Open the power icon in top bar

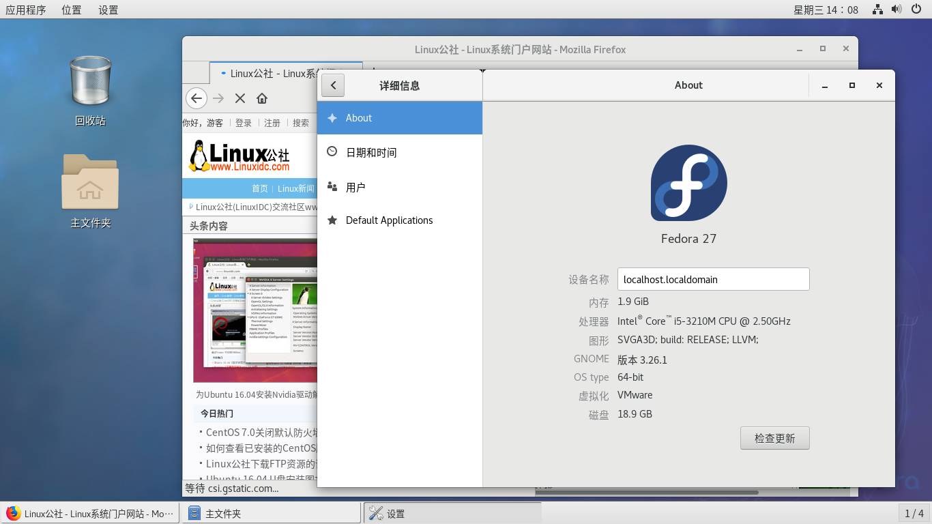click(x=916, y=10)
